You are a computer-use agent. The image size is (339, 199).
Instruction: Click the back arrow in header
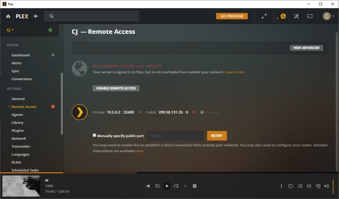point(36,16)
